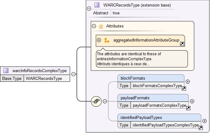Screen dimensions: 210x133
Task: Follow the aggregatedInformationAttributeGroup reference arrow
Action: coord(182,44)
